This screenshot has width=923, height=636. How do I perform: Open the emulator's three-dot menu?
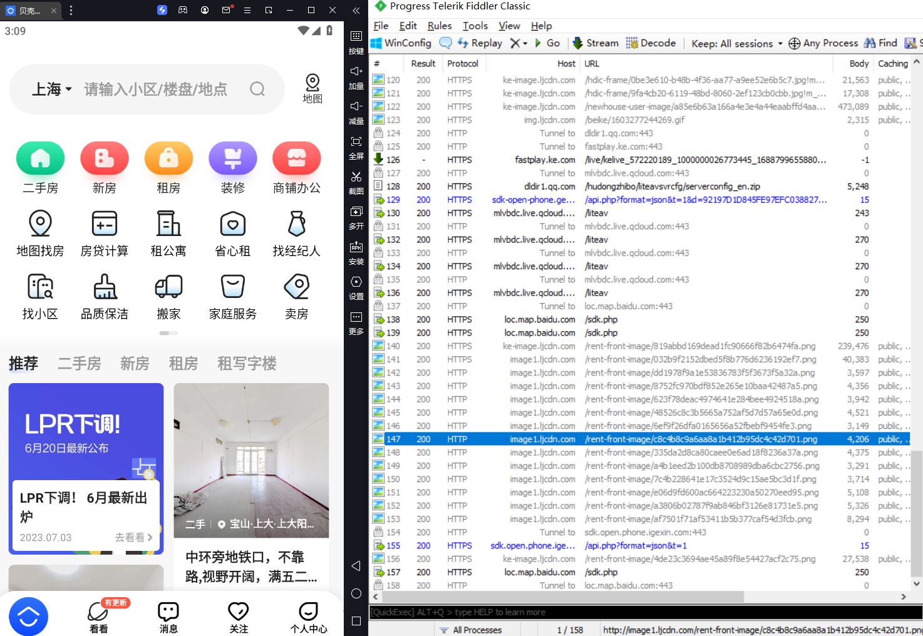[x=71, y=10]
